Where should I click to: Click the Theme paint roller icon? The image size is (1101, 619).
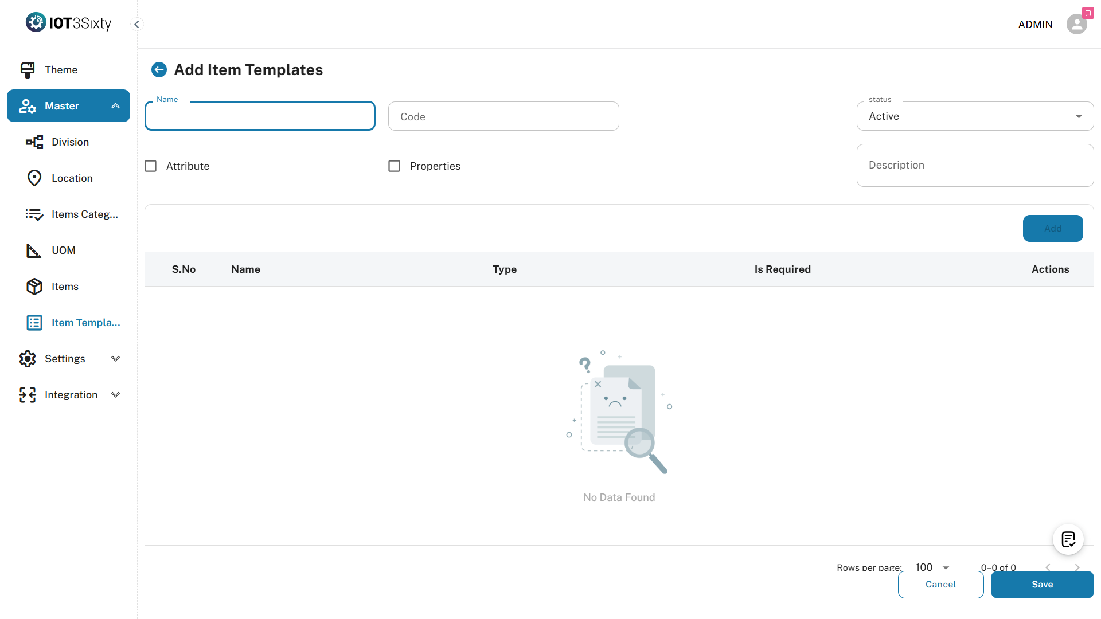[28, 70]
